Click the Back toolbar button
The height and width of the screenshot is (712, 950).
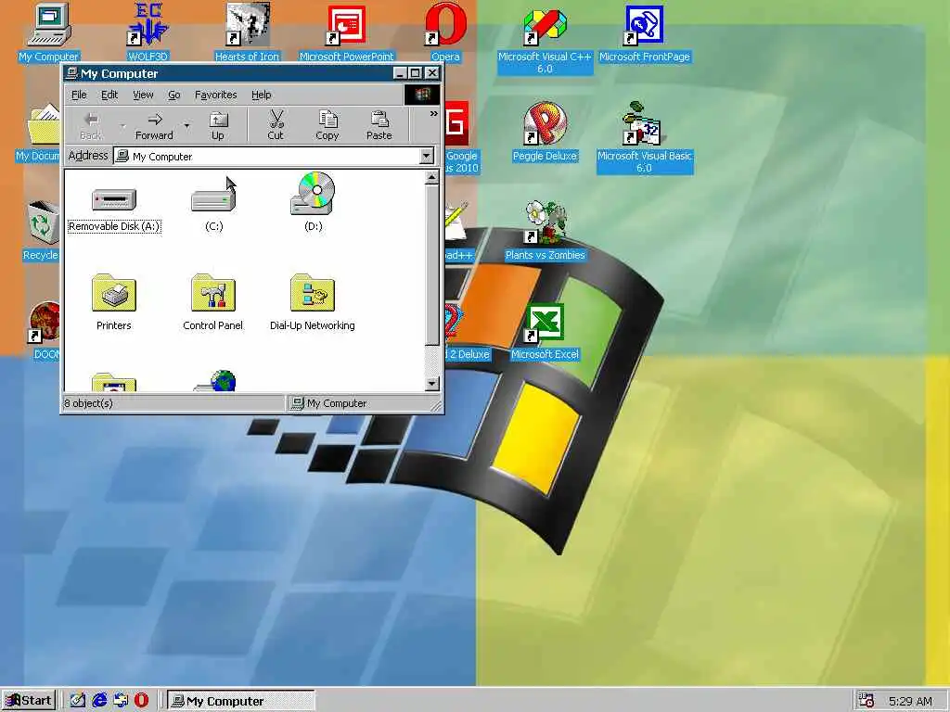point(91,126)
